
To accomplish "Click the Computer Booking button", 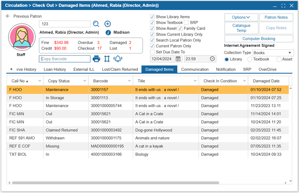I will 259,39.
